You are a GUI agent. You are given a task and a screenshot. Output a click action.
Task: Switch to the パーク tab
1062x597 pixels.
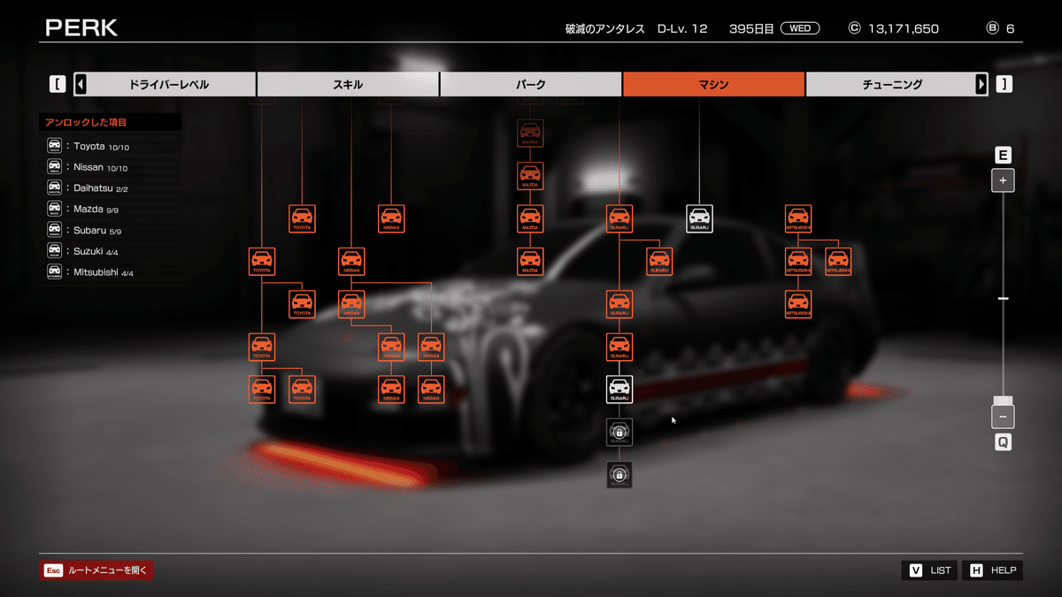coord(531,84)
